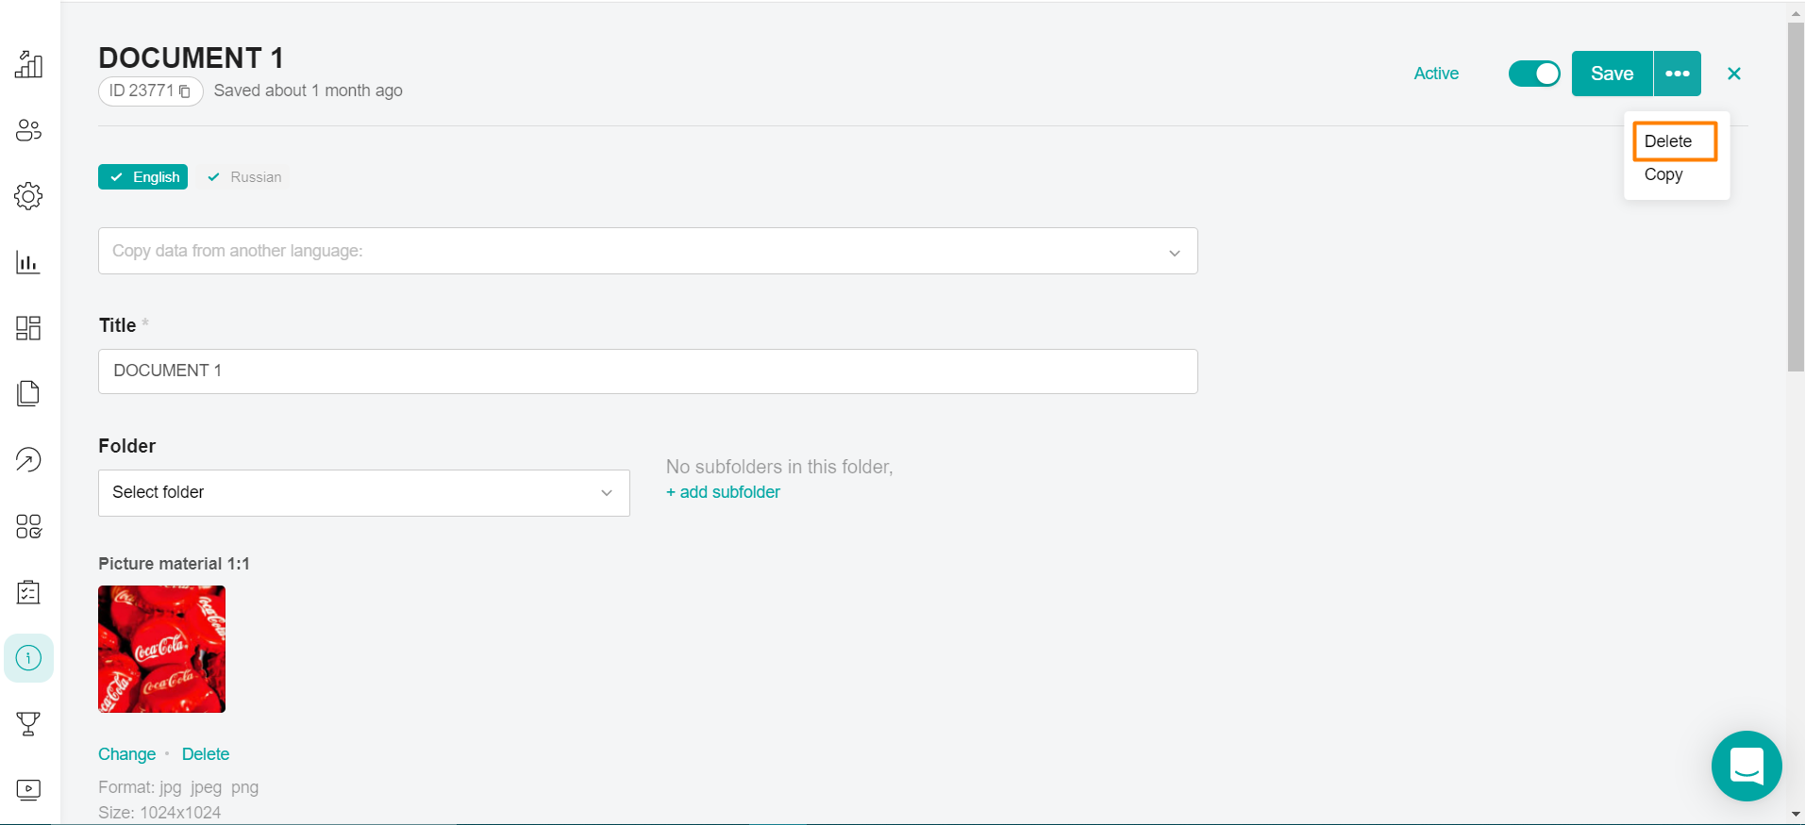Screen dimensions: 1805x825
Task: Open the users icon in sidebar
Action: click(28, 130)
